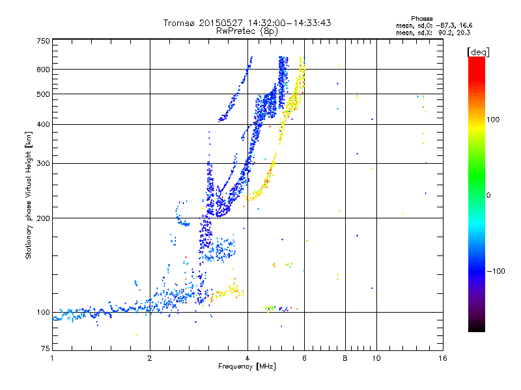This screenshot has height=390, width=521.
Task: Click the x-axis tick label '1'
Action: [x=52, y=358]
